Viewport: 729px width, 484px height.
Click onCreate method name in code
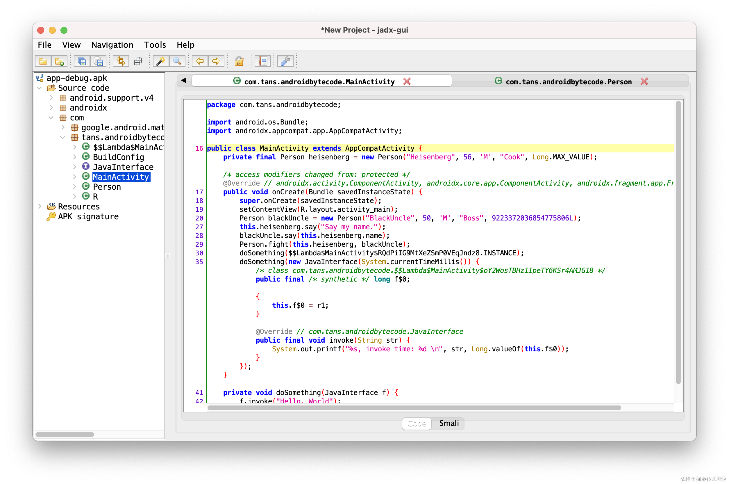288,192
